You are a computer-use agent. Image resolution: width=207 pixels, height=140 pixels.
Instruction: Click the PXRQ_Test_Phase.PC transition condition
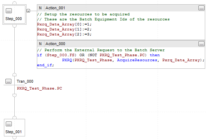tap(39, 88)
